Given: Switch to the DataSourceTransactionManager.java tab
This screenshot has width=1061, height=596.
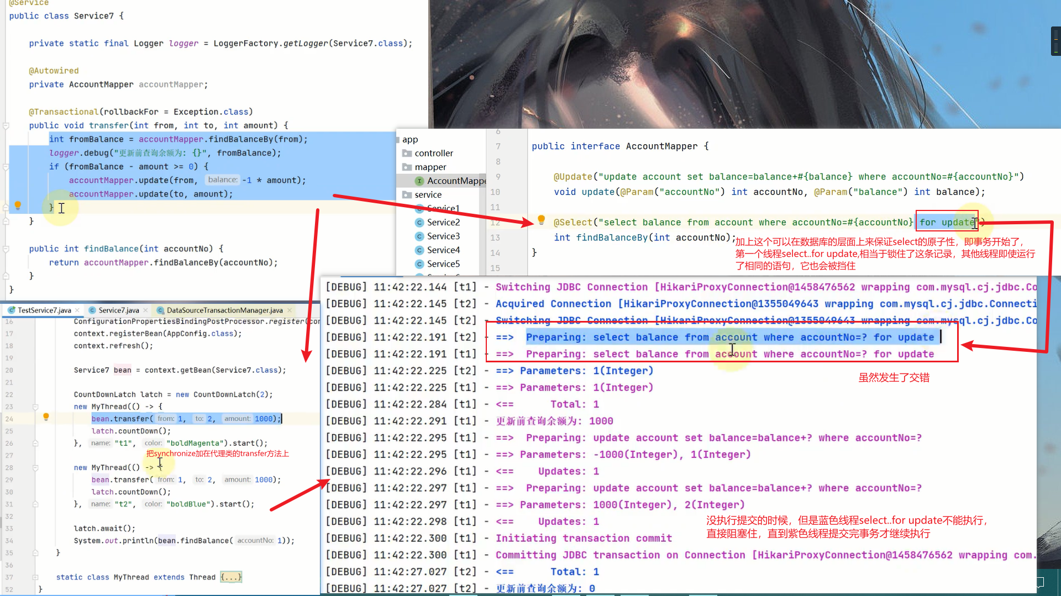Looking at the screenshot, I should pyautogui.click(x=224, y=310).
